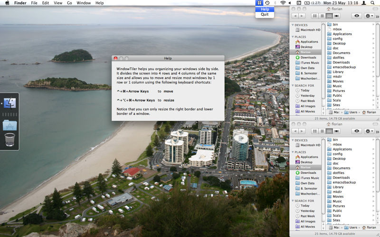Open Desktop in lower Finder sidebar

click(x=304, y=162)
